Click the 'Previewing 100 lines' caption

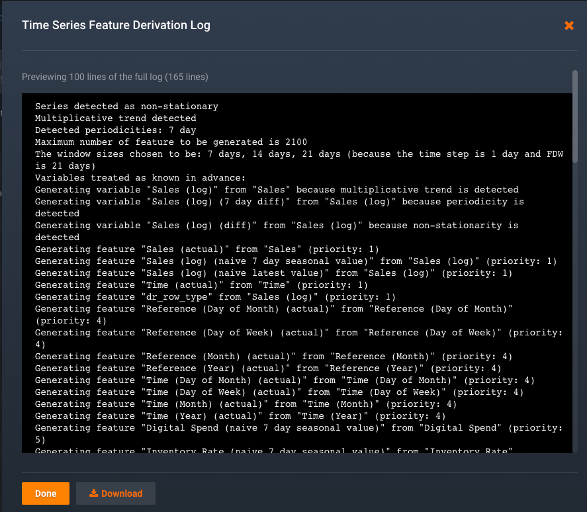coord(115,77)
